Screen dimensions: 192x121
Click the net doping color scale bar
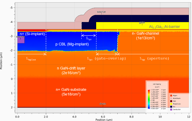pos(149,99)
